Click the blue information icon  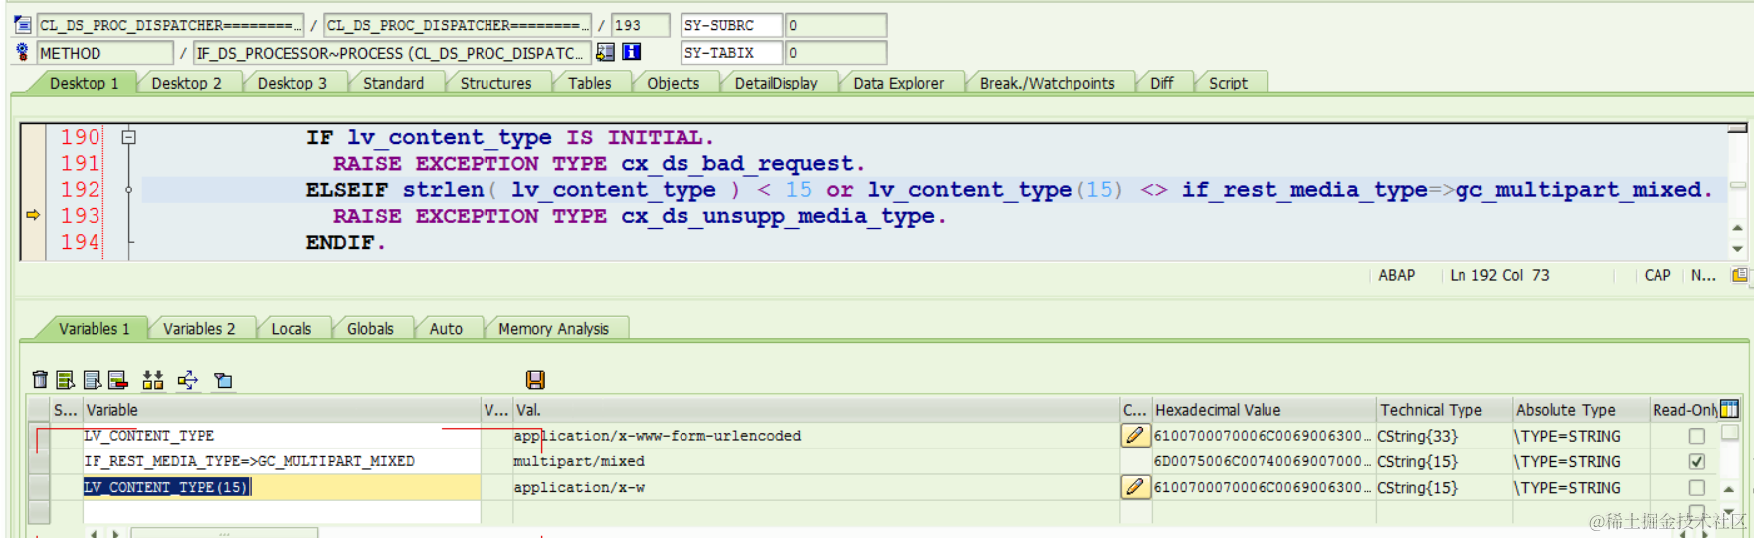point(631,52)
